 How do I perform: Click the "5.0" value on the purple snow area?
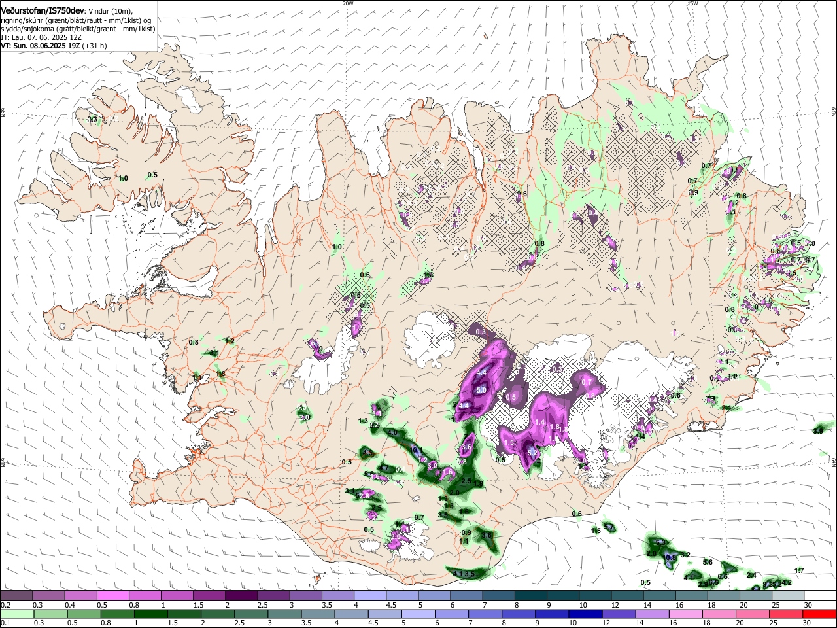click(x=482, y=390)
